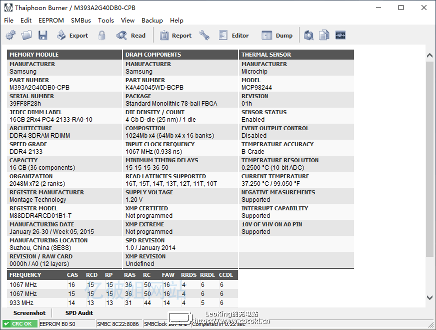Click the magnifier search icon in toolbar
Screen dimensions: 436x330
click(x=308, y=36)
